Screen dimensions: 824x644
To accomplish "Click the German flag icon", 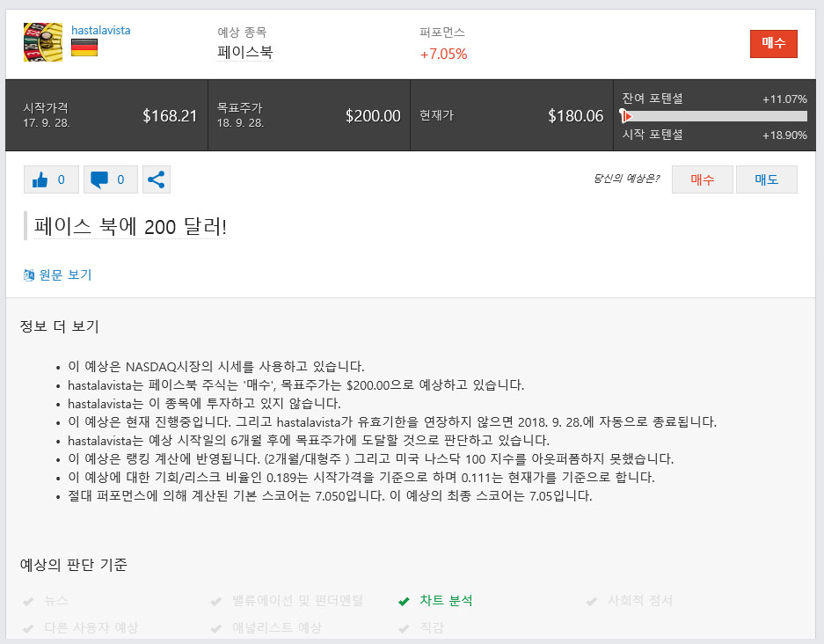I will click(x=84, y=48).
